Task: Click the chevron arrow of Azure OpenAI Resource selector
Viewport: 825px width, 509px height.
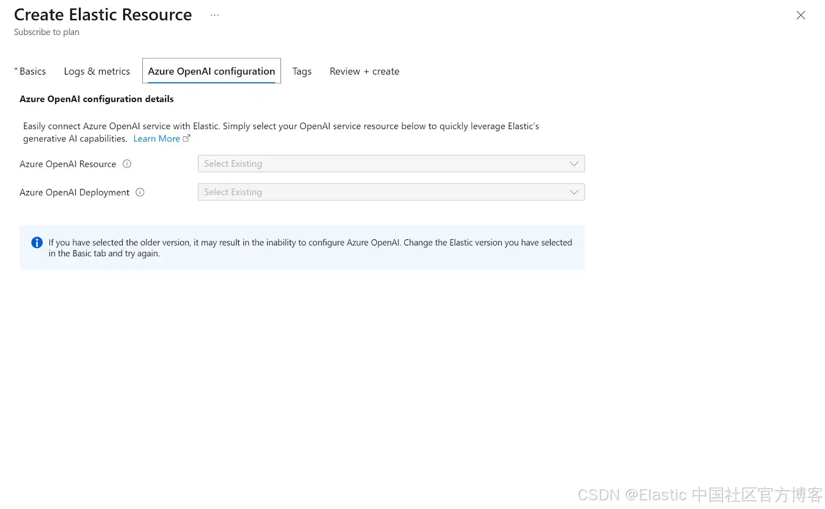Action: click(x=574, y=164)
